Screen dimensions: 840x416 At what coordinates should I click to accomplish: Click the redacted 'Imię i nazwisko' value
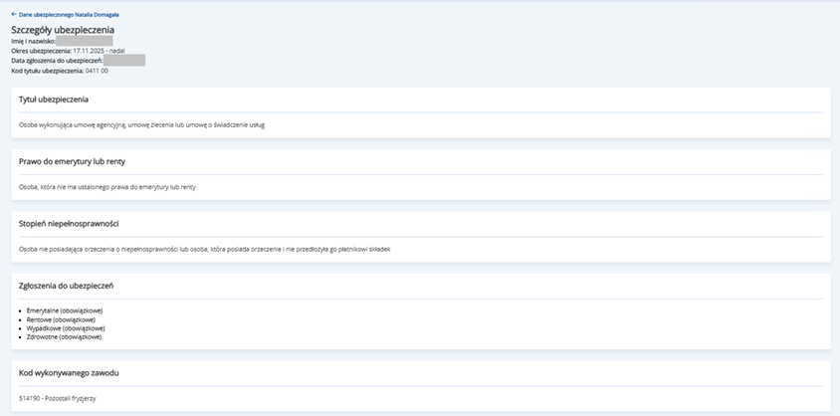click(x=84, y=41)
